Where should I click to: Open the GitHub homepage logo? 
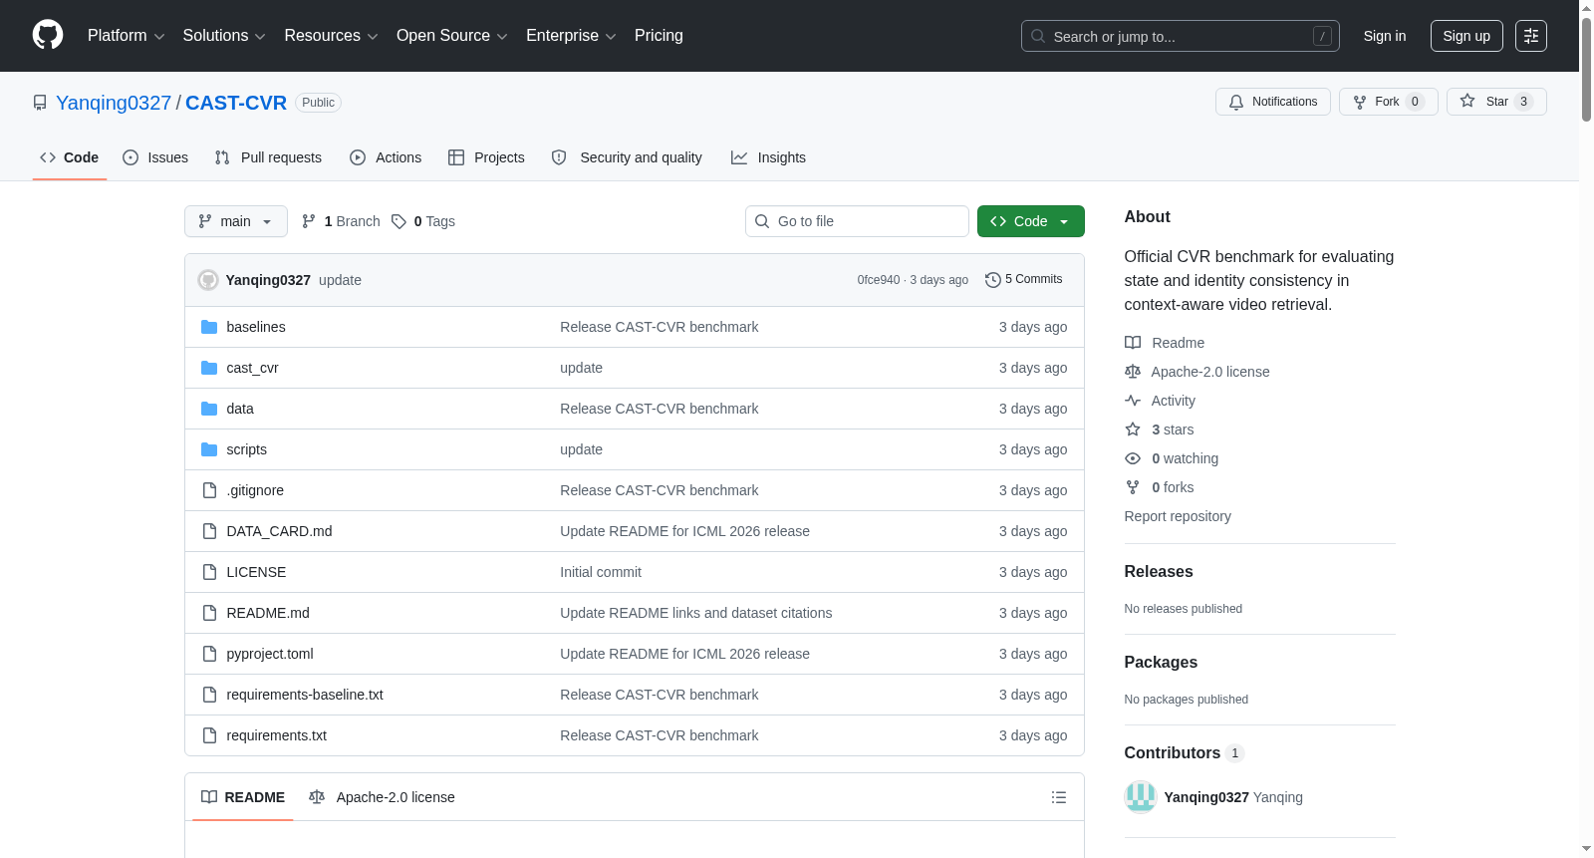[x=48, y=36]
